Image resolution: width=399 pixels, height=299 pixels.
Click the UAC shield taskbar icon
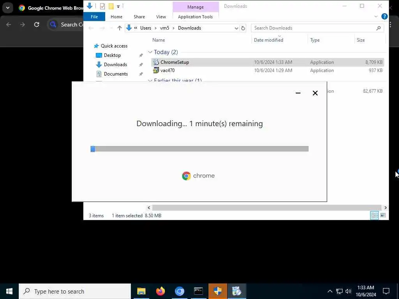[x=217, y=291]
